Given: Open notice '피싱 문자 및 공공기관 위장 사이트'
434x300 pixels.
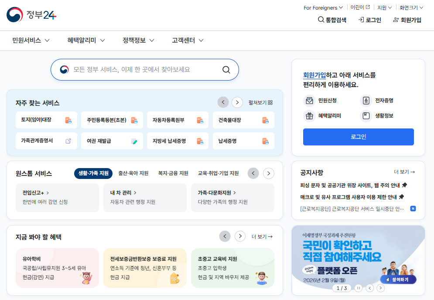Looking at the screenshot, I should click(x=353, y=185).
